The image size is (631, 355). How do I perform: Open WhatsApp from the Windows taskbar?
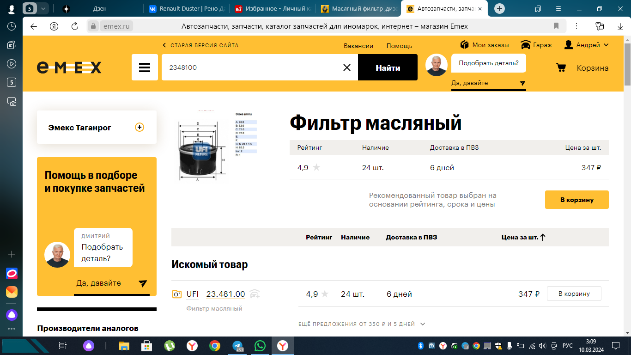(x=260, y=346)
